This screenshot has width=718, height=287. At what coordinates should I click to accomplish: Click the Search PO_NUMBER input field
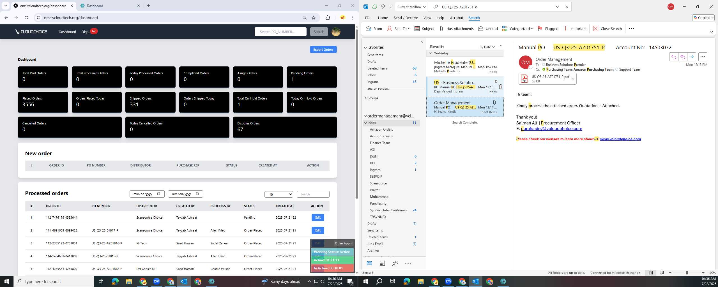[280, 32]
